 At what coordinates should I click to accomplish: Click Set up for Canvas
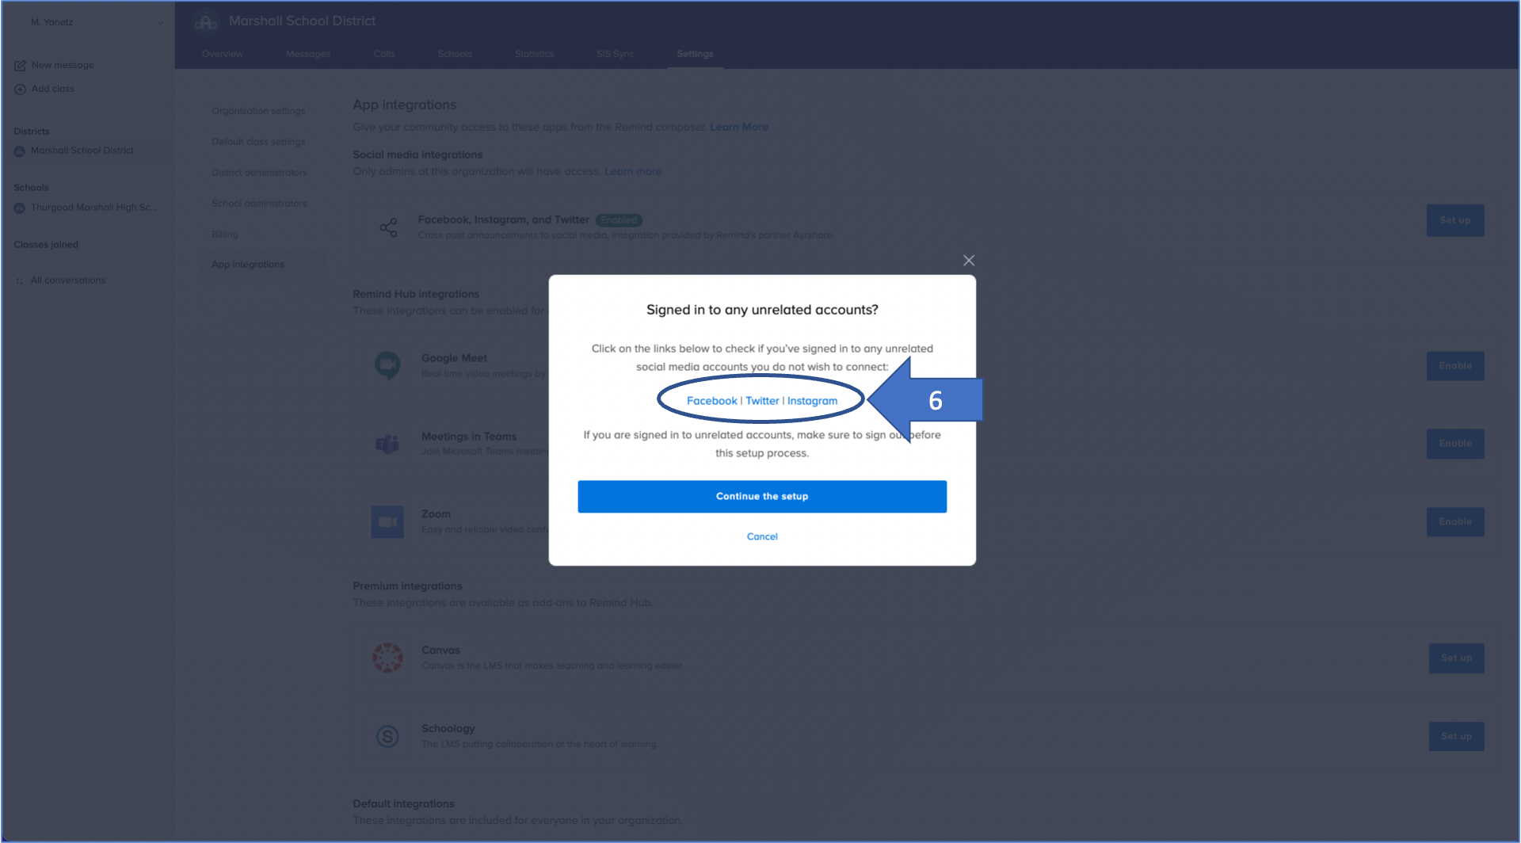coord(1456,658)
